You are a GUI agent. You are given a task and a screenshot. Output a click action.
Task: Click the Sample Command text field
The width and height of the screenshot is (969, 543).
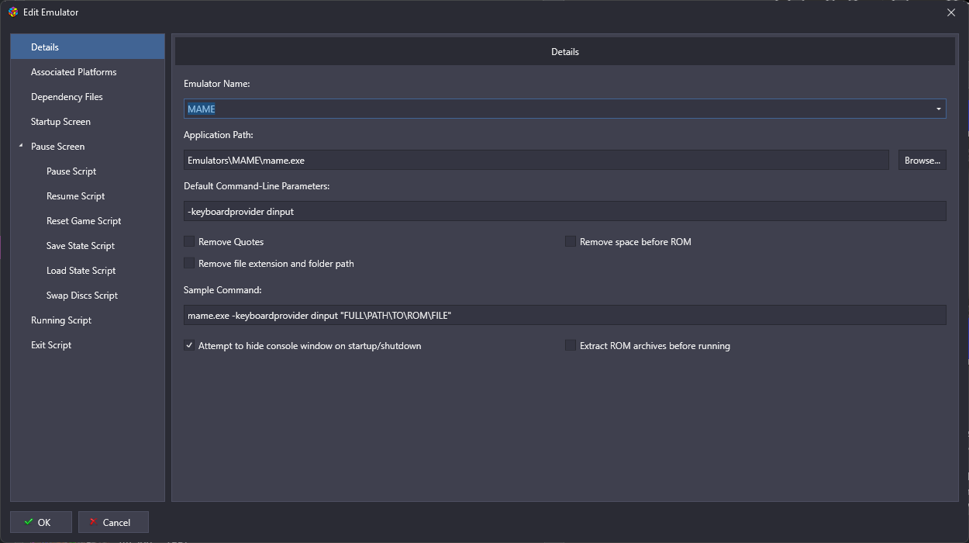coord(564,315)
